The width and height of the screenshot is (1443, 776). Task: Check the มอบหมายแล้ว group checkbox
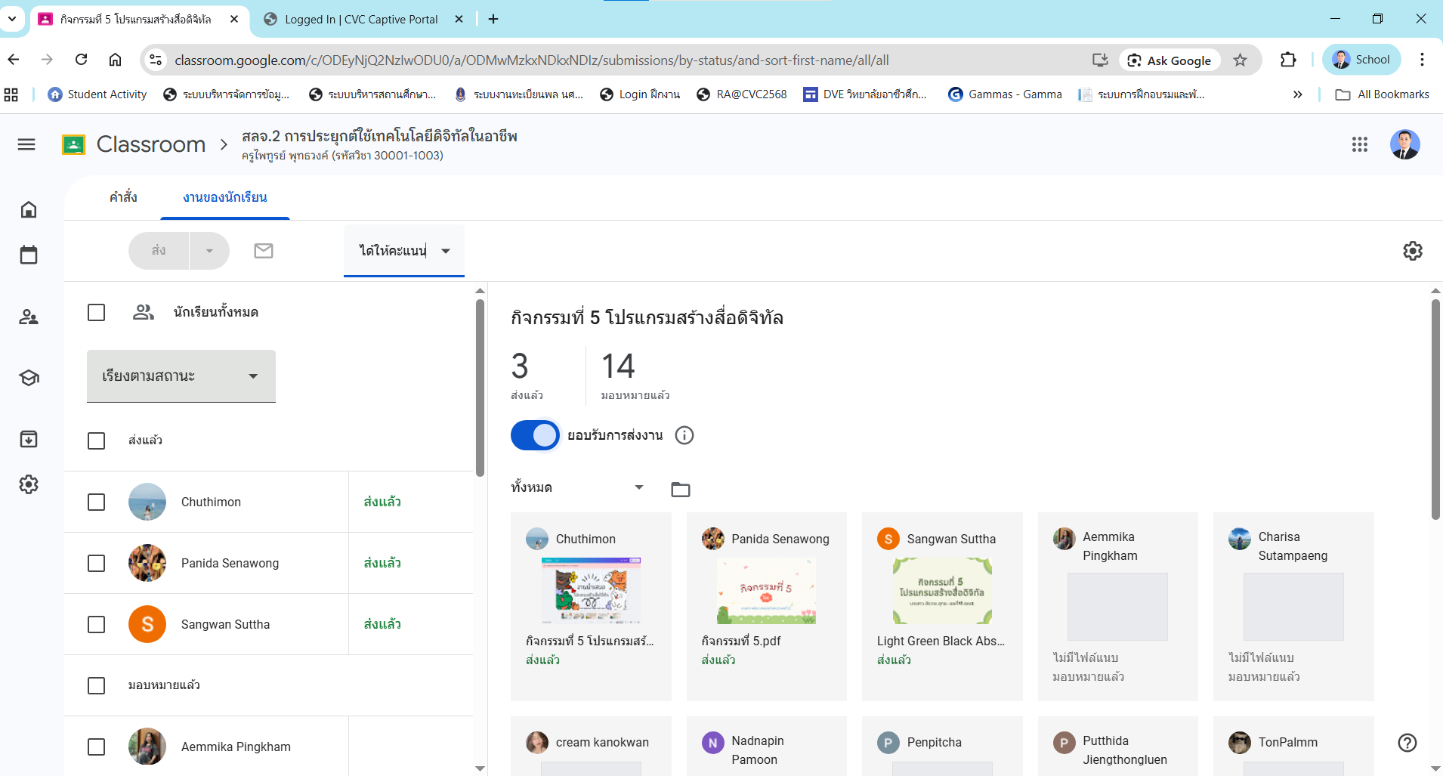click(97, 686)
